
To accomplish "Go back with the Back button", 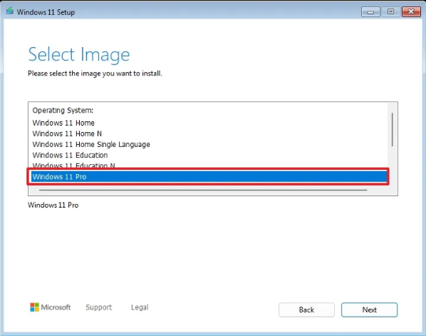I will click(x=306, y=310).
